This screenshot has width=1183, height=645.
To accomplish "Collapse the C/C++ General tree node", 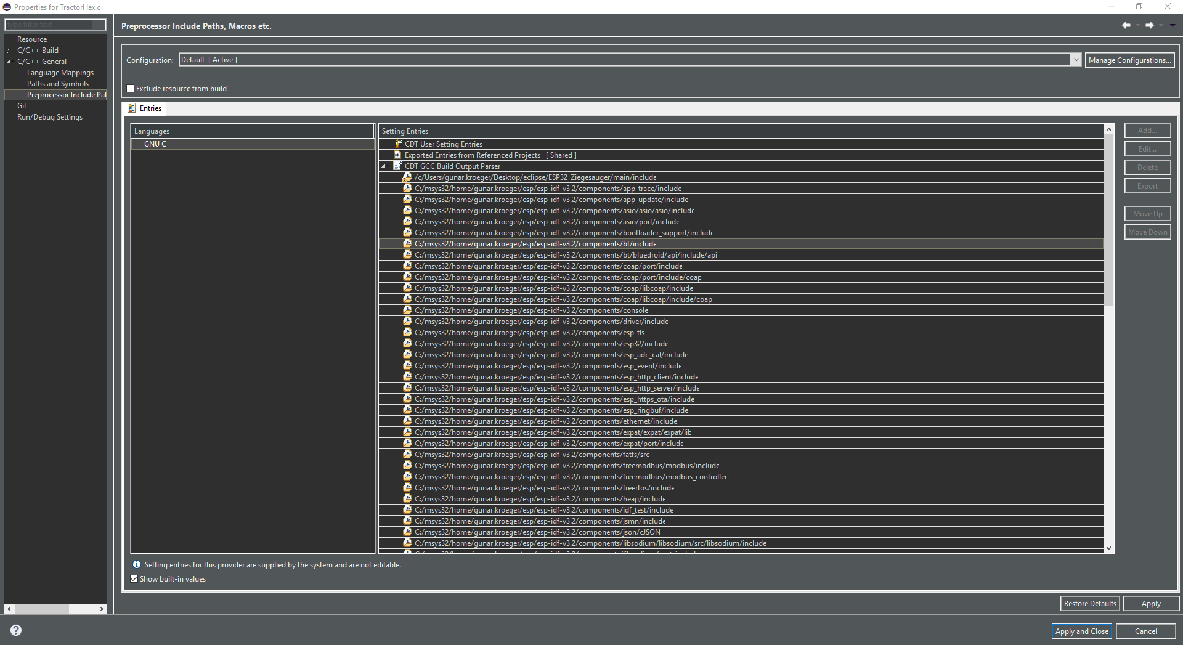I will tap(9, 62).
